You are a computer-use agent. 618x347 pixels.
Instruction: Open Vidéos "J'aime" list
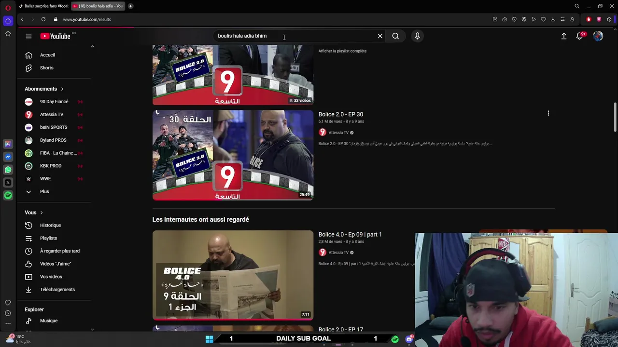[x=55, y=264]
